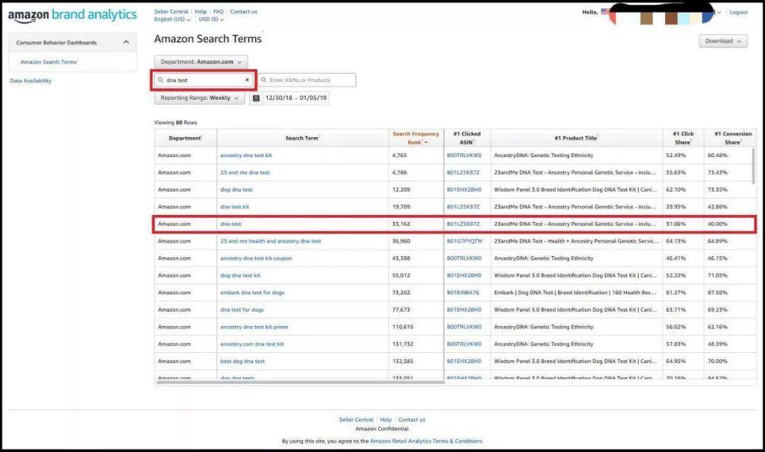This screenshot has height=452, width=765.
Task: Click the 87.50% conversion share value
Action: (x=717, y=293)
